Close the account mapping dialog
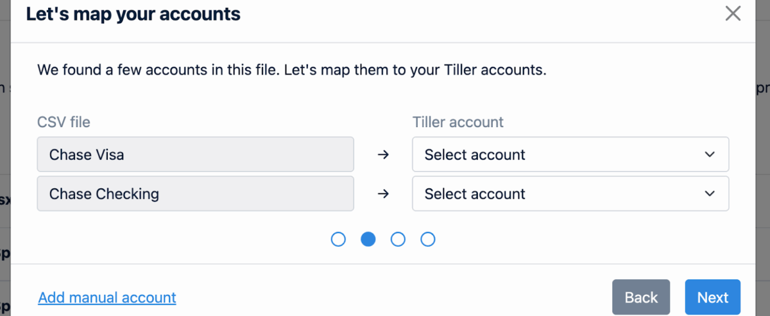 (732, 13)
